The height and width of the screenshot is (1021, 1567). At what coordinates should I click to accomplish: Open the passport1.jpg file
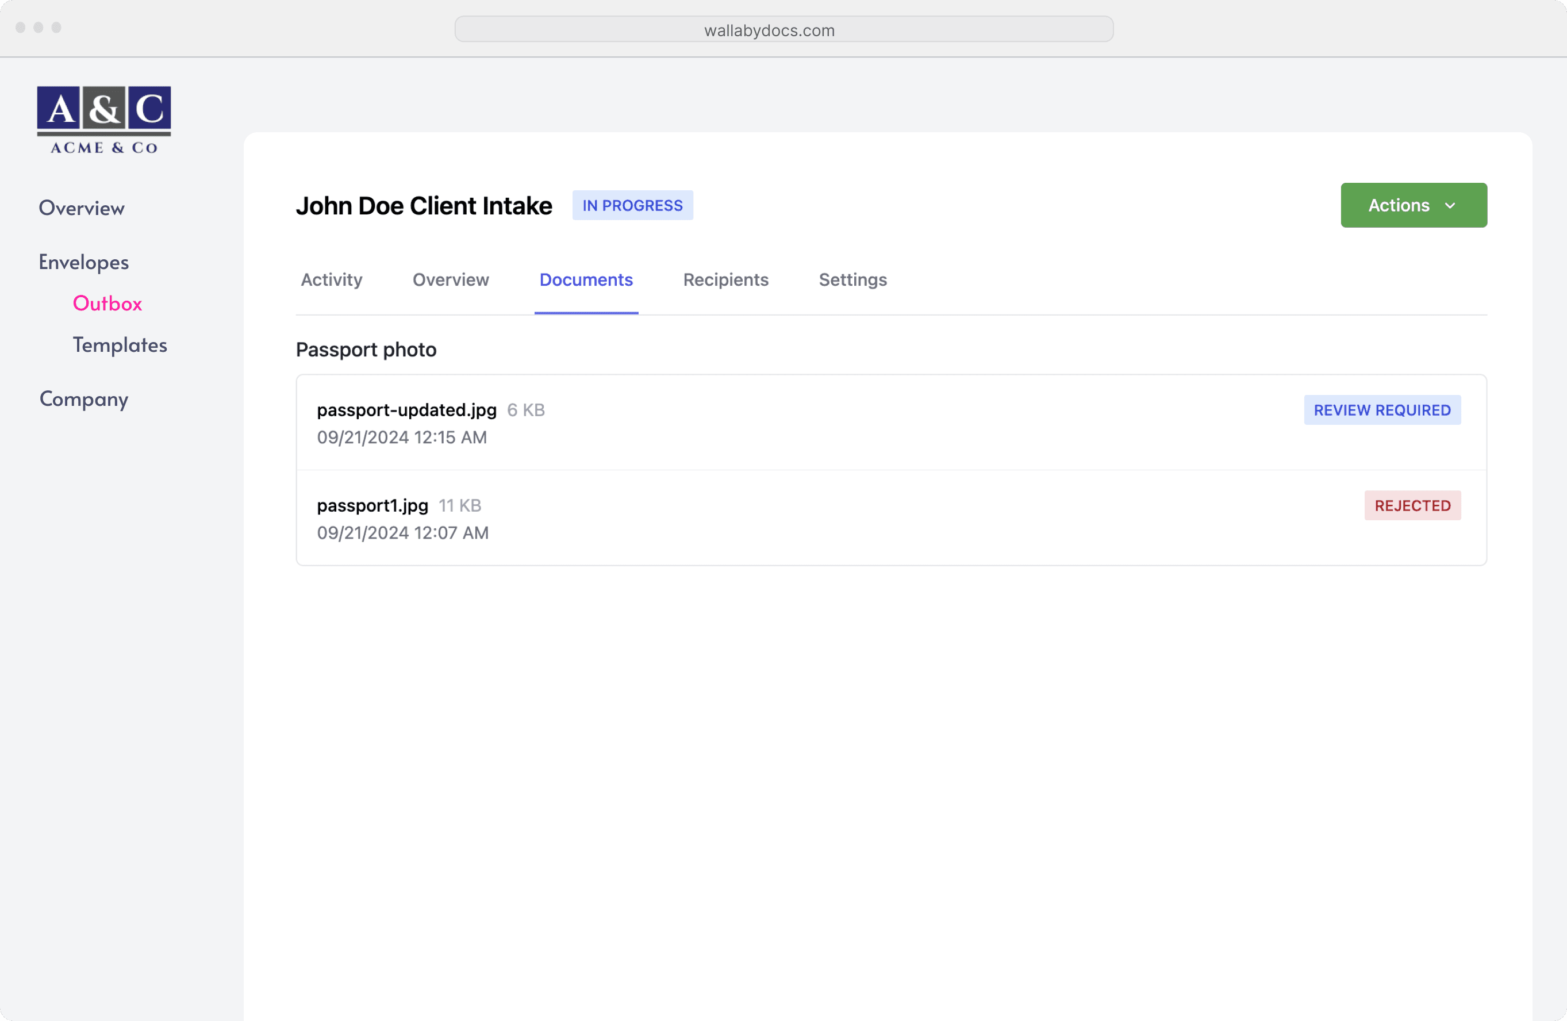[x=372, y=505]
